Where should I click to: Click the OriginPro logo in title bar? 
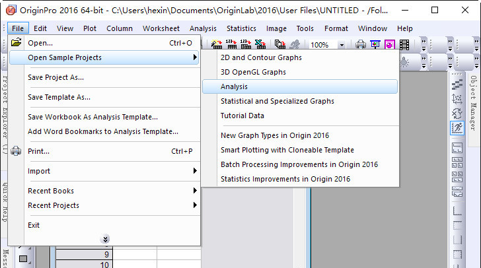(11, 10)
